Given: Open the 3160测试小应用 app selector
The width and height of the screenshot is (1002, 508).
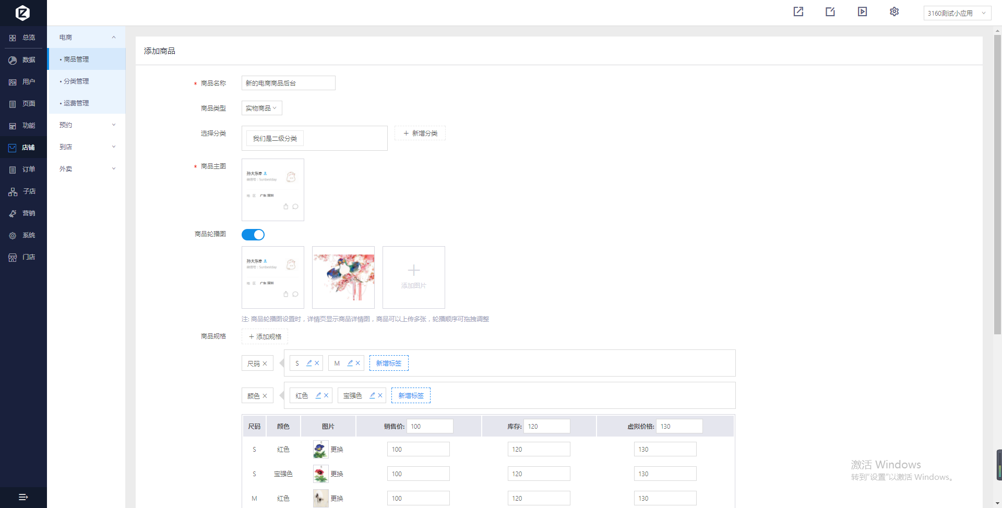Looking at the screenshot, I should pos(957,13).
